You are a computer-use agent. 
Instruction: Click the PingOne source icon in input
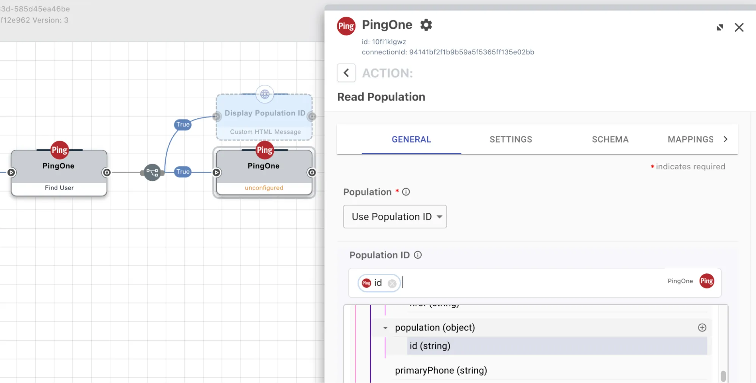pos(706,281)
